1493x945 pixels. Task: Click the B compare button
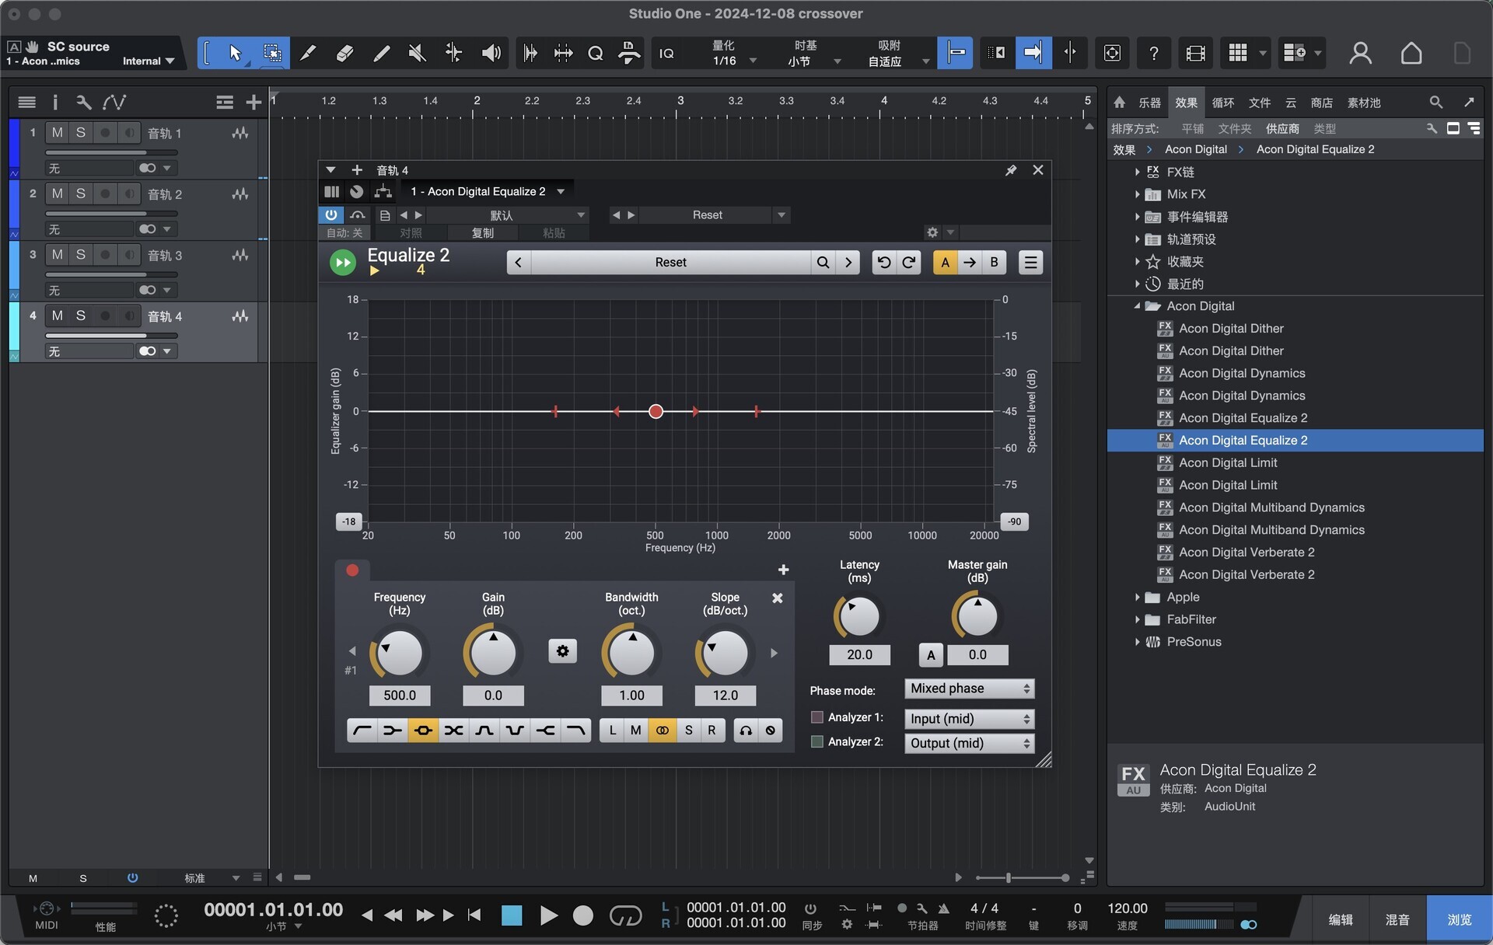tap(994, 262)
